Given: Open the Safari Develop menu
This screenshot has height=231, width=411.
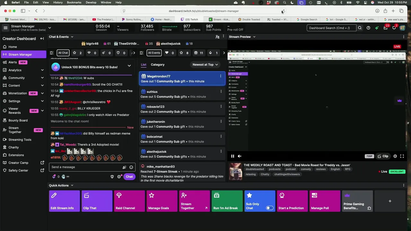Looking at the screenshot, I should click(x=91, y=3).
